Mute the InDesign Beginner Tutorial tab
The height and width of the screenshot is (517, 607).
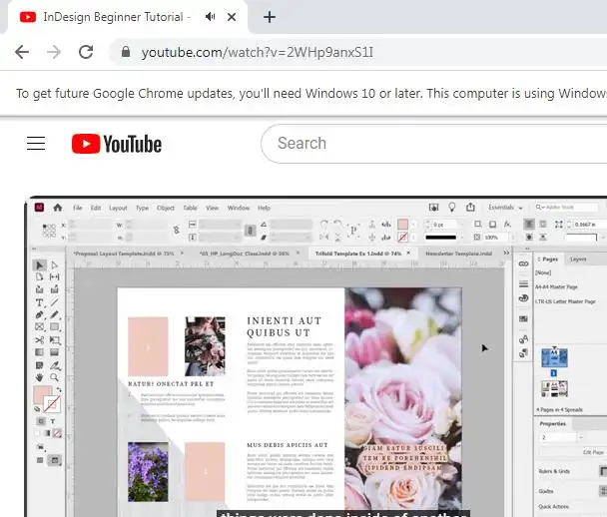(211, 17)
